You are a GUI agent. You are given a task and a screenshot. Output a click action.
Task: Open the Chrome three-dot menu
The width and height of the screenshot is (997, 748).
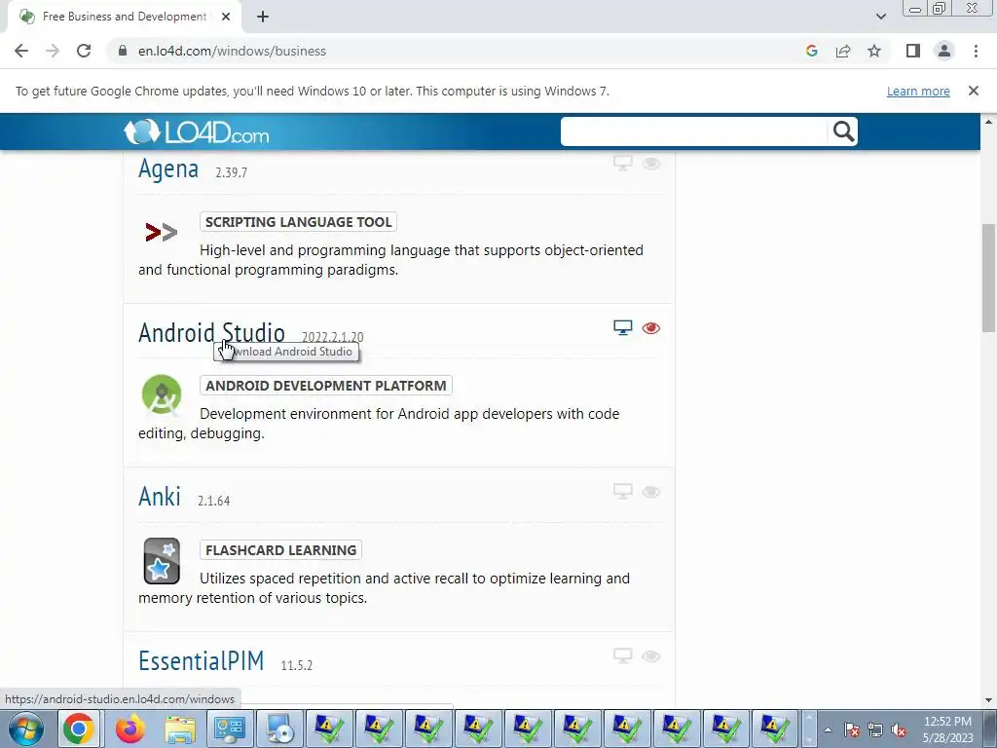click(976, 51)
